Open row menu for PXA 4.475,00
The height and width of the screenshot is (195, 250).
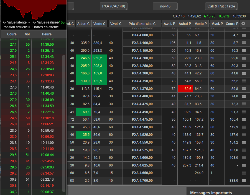pyautogui.click(x=244, y=119)
